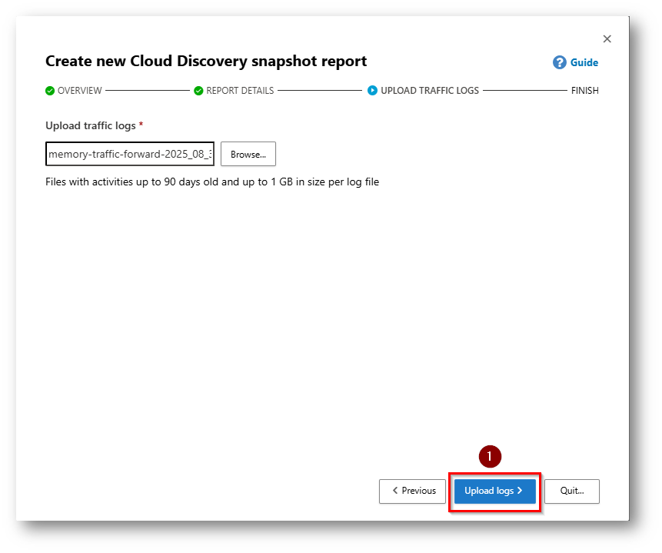662x553 pixels.
Task: Click the Guide question mark icon
Action: pos(560,62)
